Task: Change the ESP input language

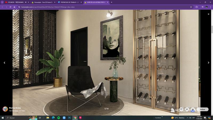Action: point(194,118)
